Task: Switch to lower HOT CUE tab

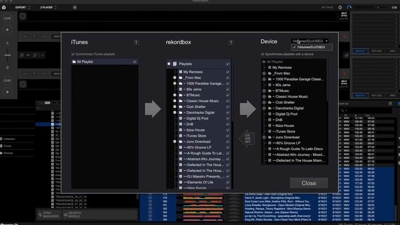Action: pos(376,96)
